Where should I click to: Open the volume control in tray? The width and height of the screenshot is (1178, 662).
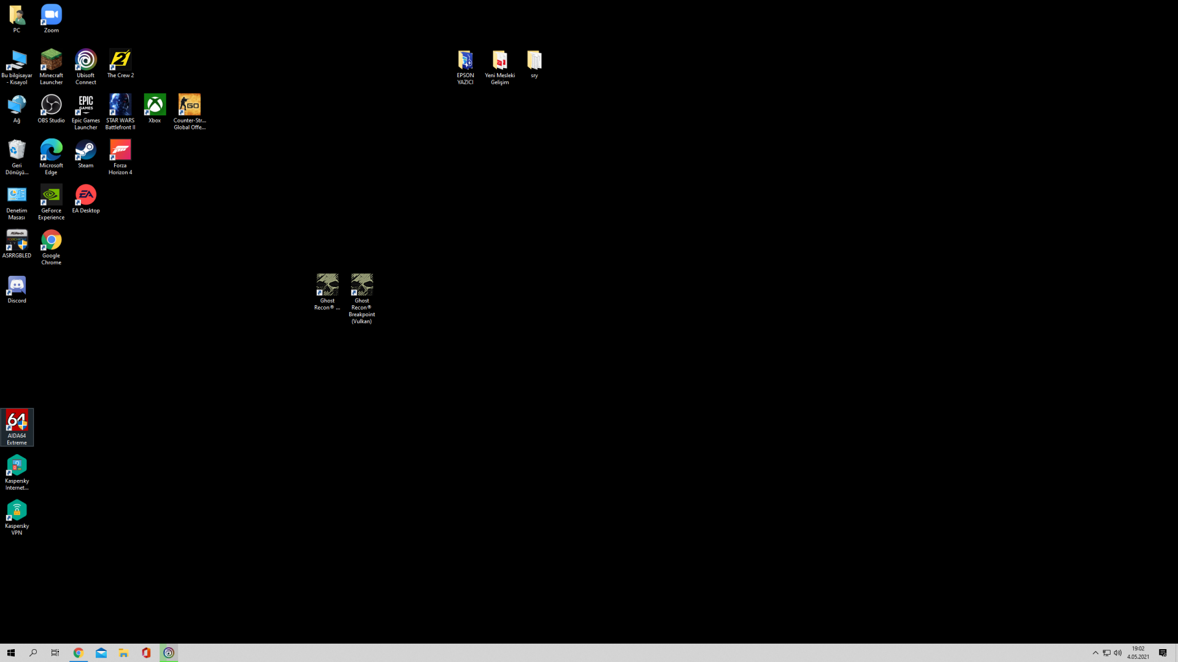[1118, 653]
